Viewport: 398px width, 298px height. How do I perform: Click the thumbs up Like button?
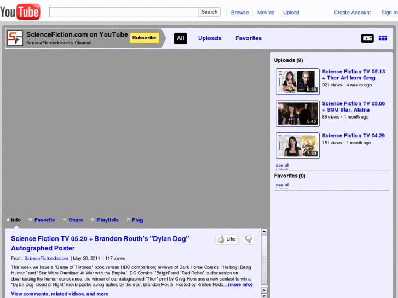[x=227, y=239]
